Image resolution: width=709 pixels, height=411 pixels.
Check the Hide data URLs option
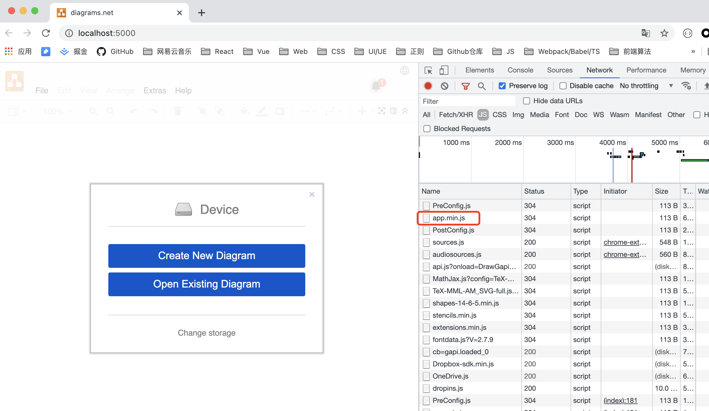click(527, 101)
